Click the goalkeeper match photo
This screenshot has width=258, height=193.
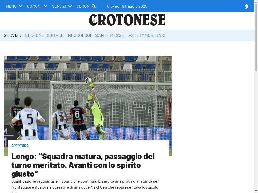88,98
